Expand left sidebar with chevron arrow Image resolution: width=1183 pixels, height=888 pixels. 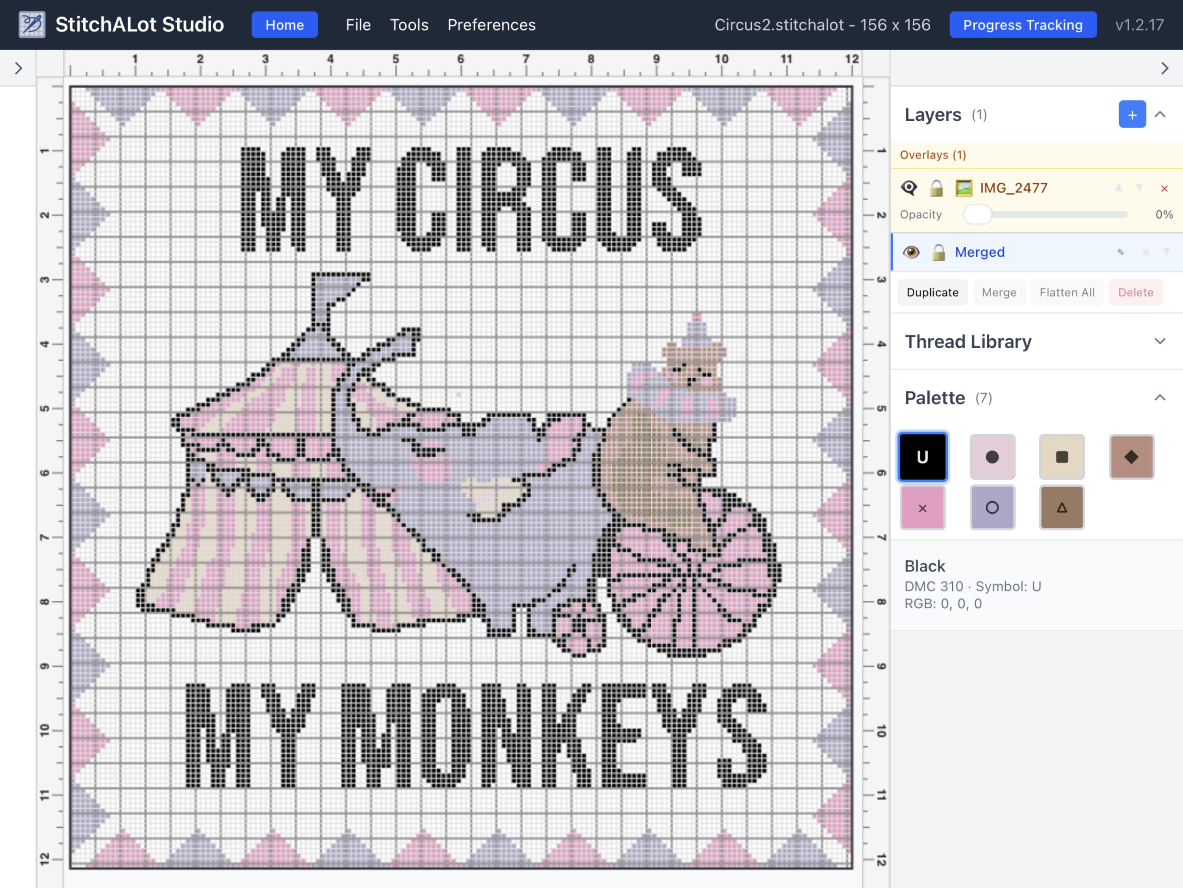pyautogui.click(x=18, y=68)
